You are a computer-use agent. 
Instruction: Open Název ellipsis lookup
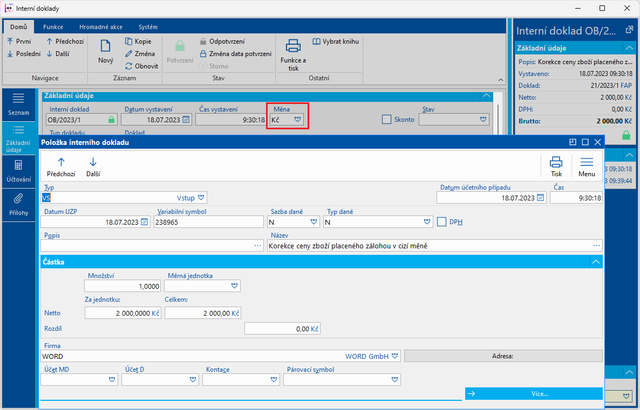tap(596, 245)
